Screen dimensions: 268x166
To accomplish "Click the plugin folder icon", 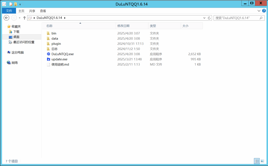I will point(48,44).
